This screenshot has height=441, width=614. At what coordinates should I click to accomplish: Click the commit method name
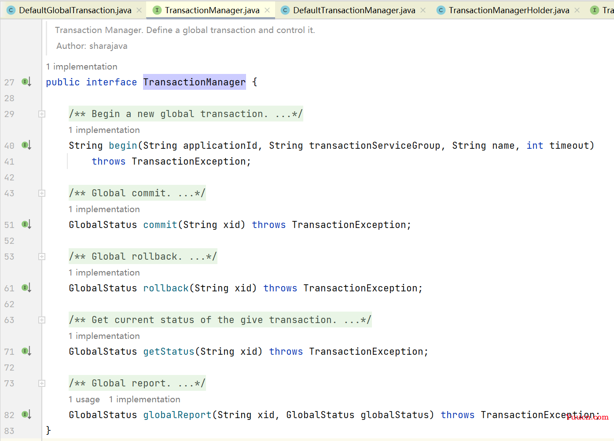[160, 225]
